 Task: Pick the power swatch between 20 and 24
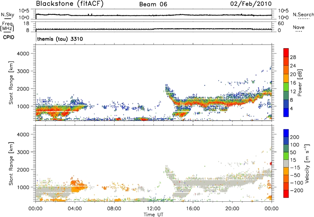286,70
